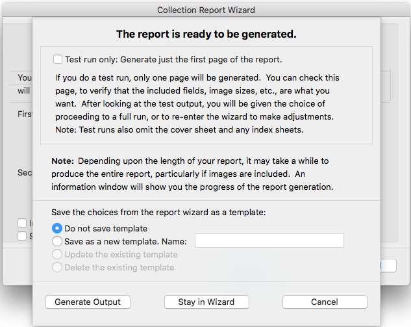
Task: Choose Save as a new template
Action: point(57,241)
